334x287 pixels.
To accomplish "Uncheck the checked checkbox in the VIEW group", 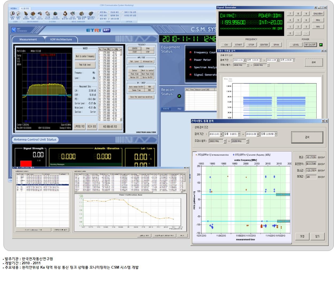I will (x=109, y=19).
